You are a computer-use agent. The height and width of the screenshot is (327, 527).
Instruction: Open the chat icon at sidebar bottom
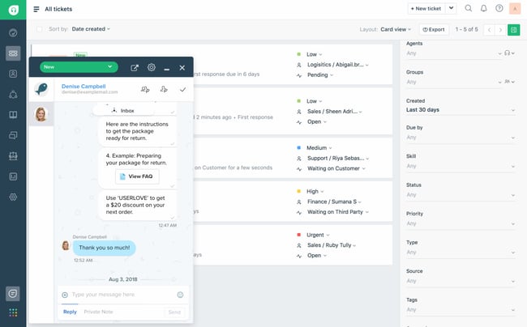13,293
